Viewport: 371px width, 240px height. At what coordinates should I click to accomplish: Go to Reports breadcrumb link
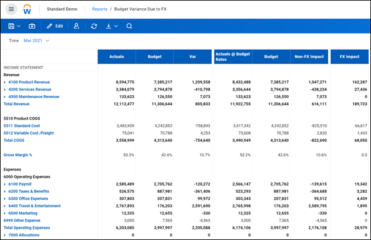click(100, 9)
